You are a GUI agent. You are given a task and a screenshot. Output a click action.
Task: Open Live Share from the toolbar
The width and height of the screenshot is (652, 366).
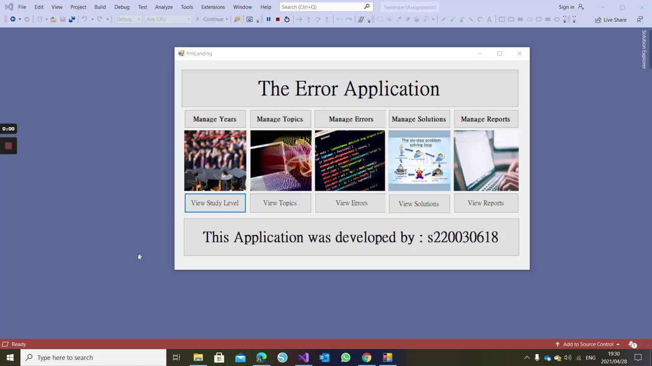point(611,20)
